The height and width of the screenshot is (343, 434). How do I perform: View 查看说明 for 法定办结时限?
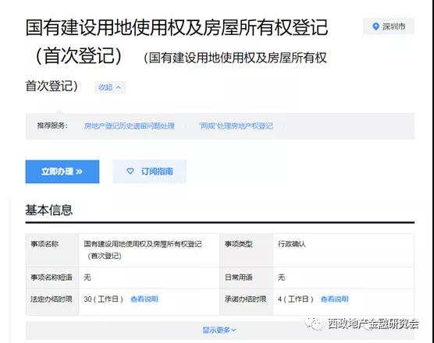coord(144,299)
